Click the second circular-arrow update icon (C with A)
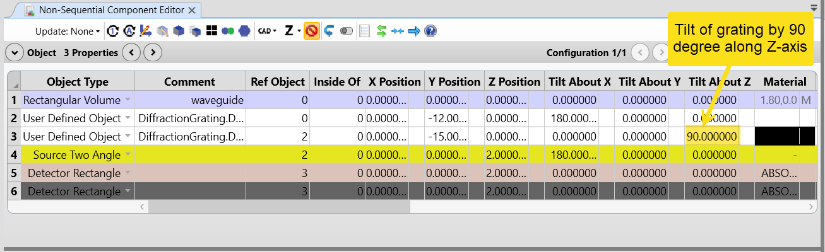825x252 pixels. tap(129, 31)
